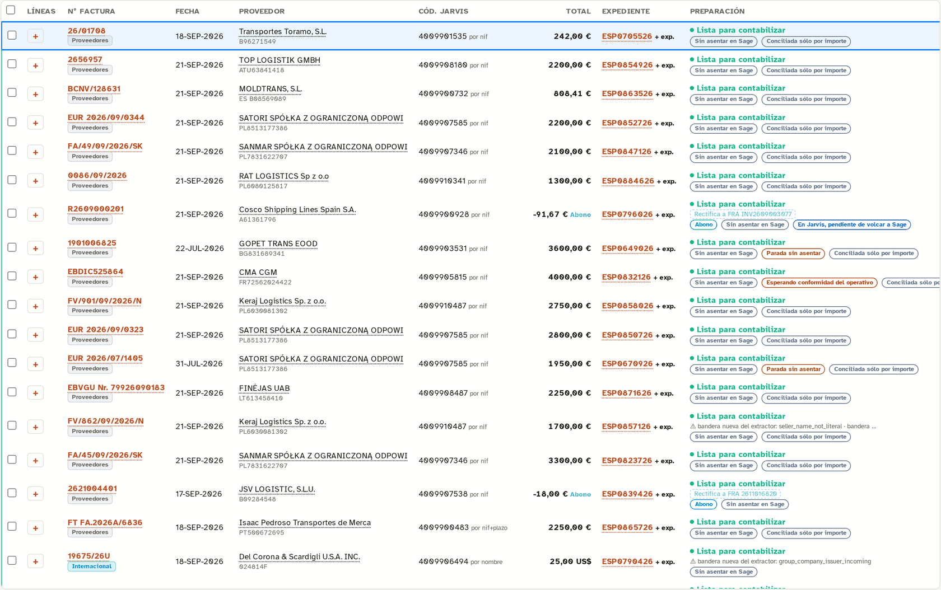The width and height of the screenshot is (941, 590).
Task: Click 'En Jarvis, pendiente de volcar a Sage'
Action: pyautogui.click(x=852, y=225)
